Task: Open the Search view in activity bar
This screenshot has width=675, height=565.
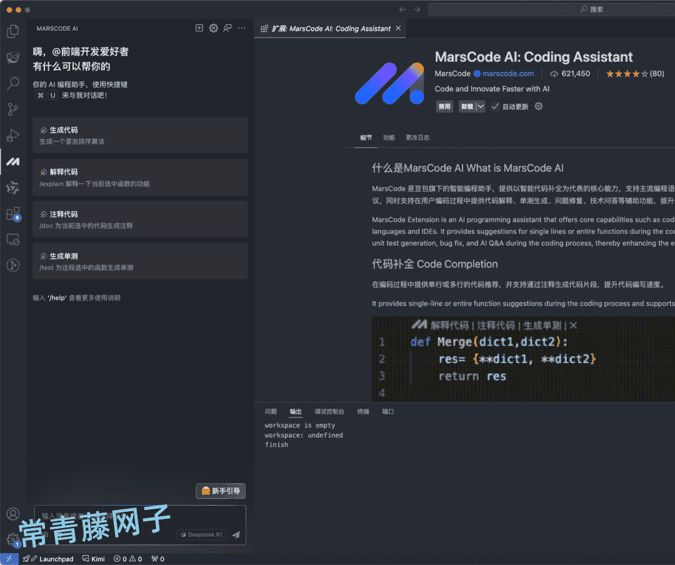Action: 13,83
